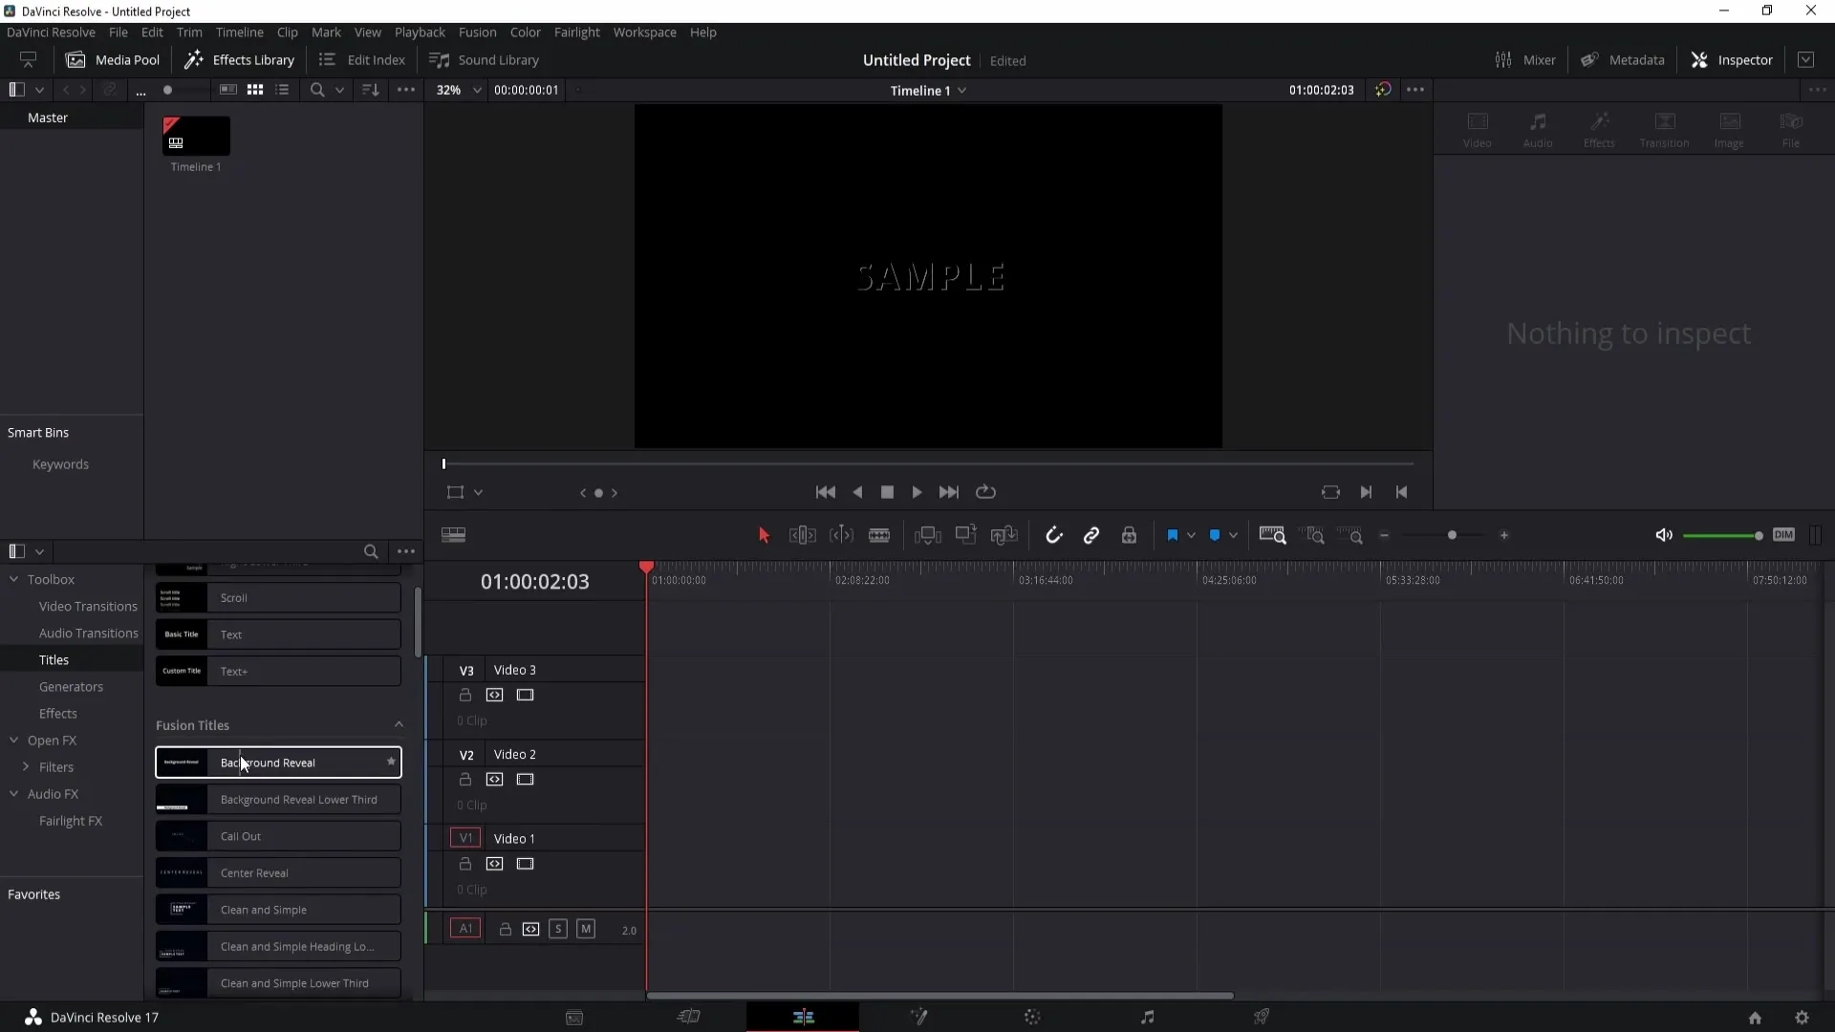Switch to the Fusion page icon

(x=918, y=1017)
